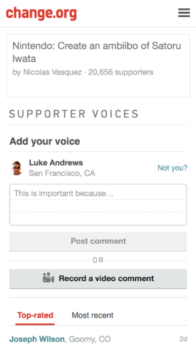Click the petition card summary box
Viewport: 196px width, 348px height.
[x=98, y=66]
